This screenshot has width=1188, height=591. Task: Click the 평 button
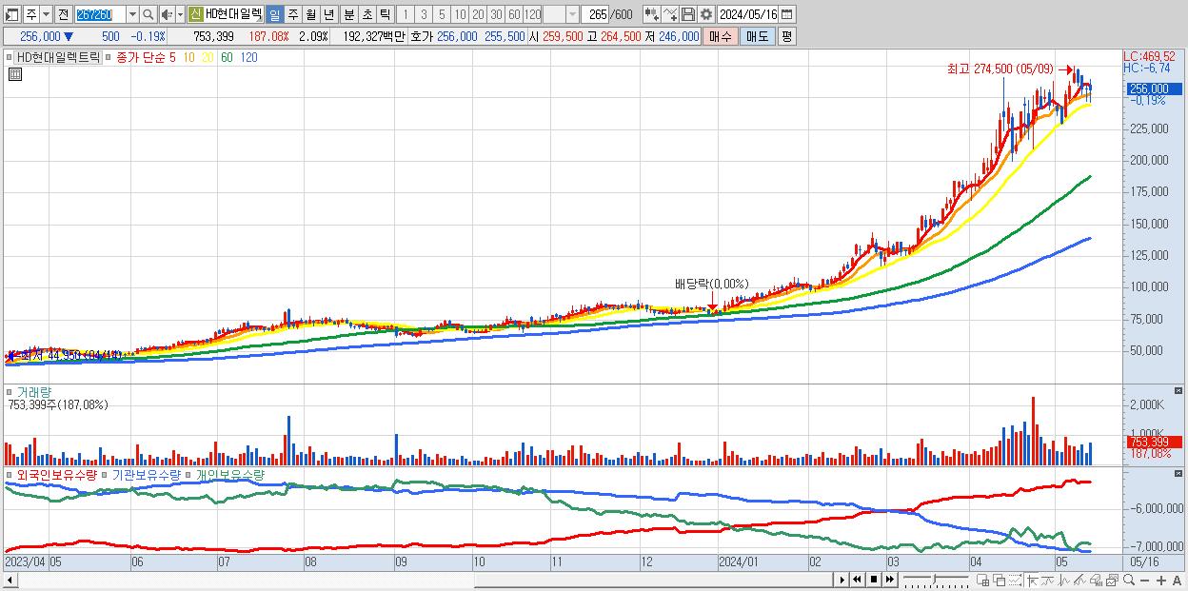pyautogui.click(x=786, y=36)
